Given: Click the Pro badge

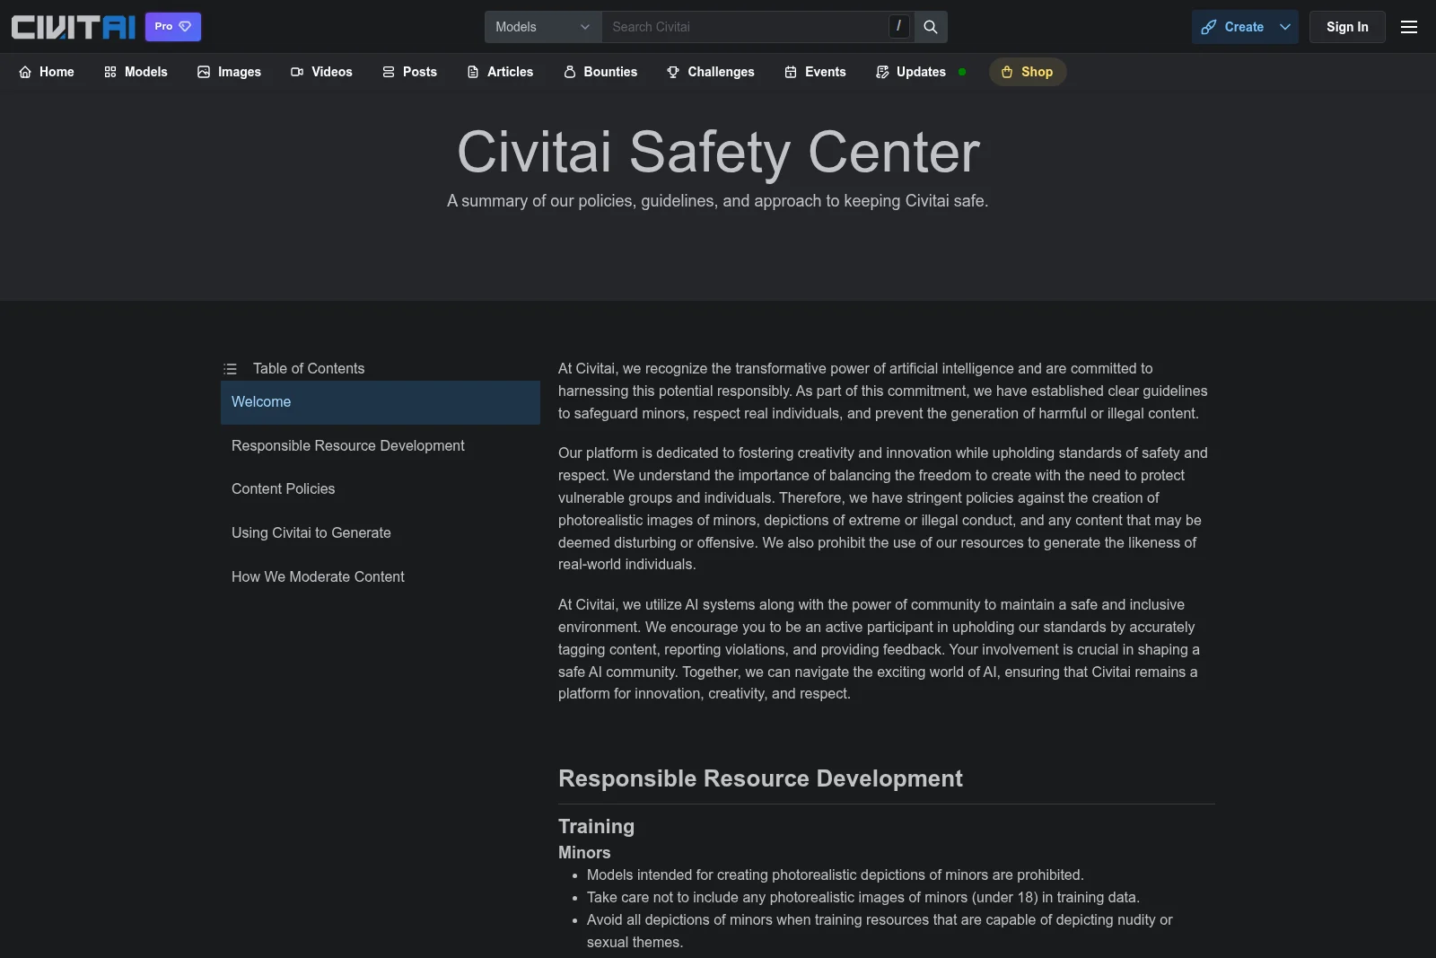Looking at the screenshot, I should click(x=172, y=26).
